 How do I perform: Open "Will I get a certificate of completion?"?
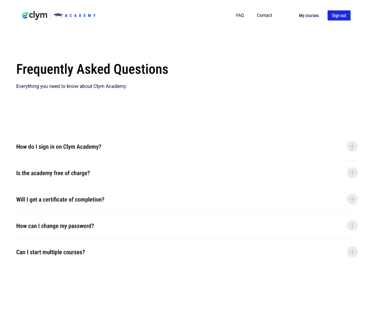pos(60,199)
